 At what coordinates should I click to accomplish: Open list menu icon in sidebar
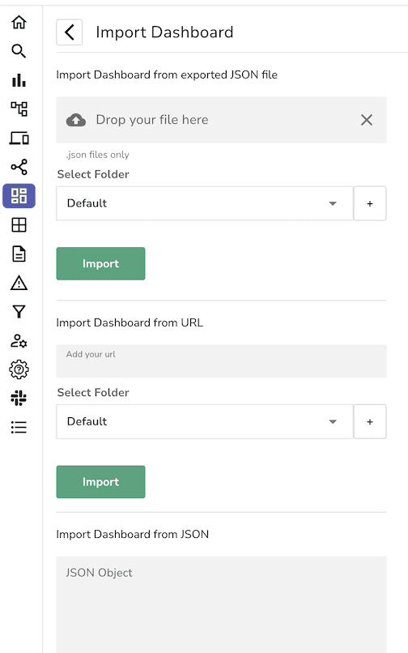tap(19, 427)
